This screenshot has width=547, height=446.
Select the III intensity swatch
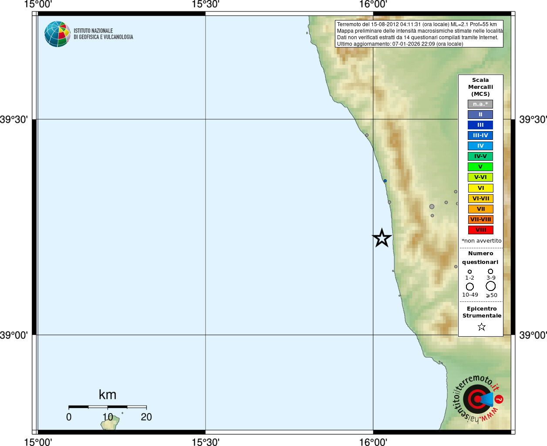click(x=480, y=125)
